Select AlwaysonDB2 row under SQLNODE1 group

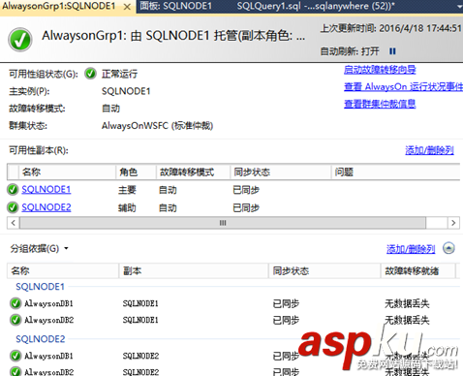pyautogui.click(x=233, y=320)
